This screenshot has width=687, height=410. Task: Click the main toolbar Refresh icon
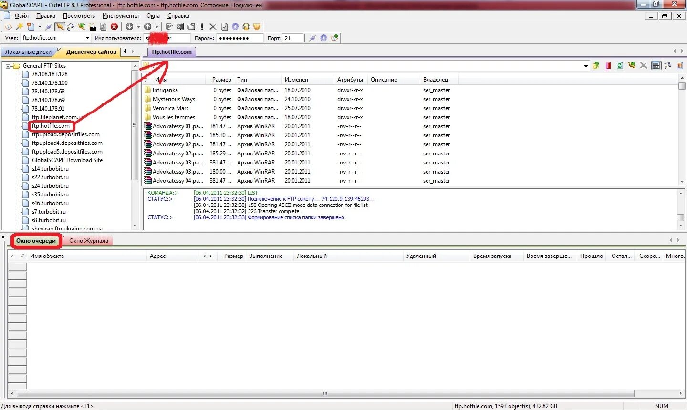(103, 27)
